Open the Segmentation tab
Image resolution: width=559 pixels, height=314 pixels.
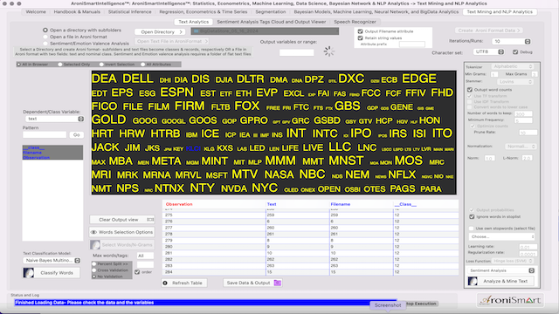tap(271, 11)
